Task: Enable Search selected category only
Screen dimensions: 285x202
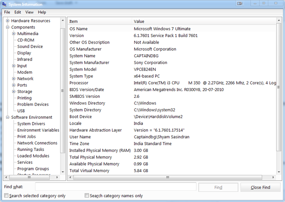Action: 6,195
